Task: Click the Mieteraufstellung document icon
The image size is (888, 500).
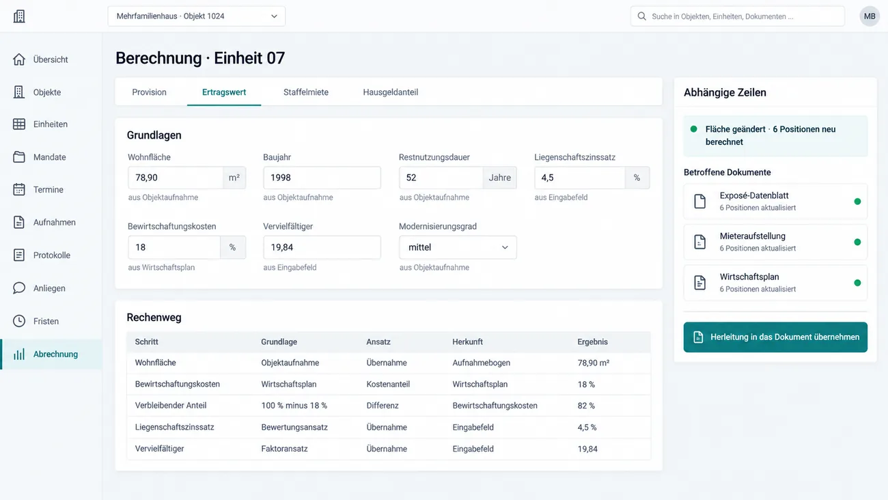Action: [x=700, y=242]
